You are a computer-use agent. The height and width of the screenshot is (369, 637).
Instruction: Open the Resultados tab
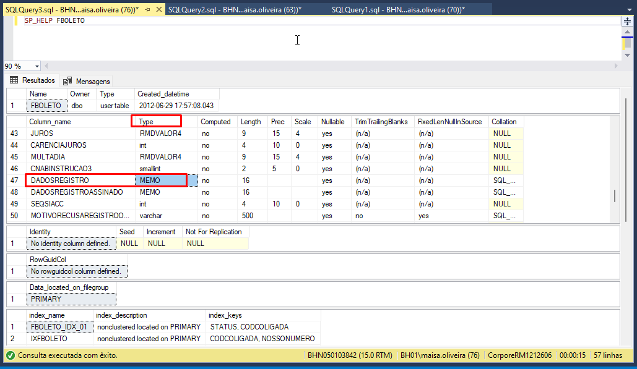tap(32, 80)
